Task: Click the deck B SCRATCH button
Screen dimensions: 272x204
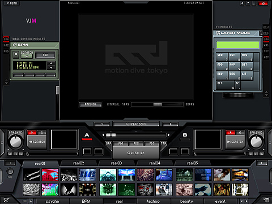Action: 235,142
